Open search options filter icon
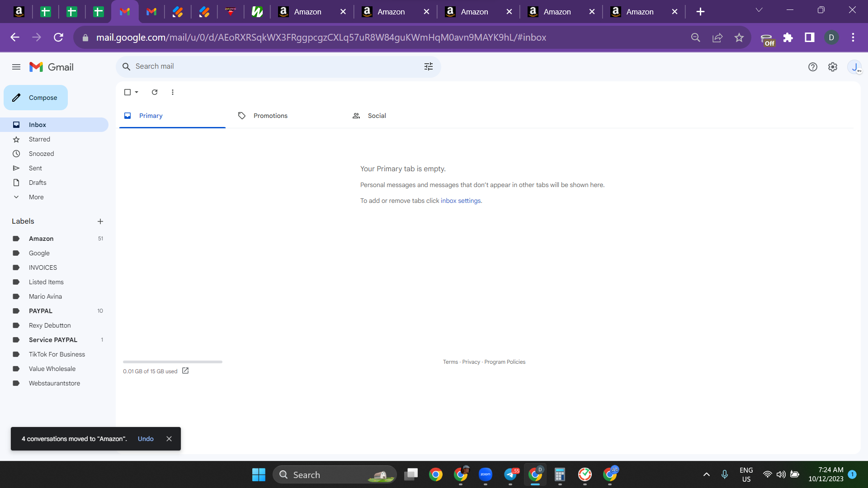The width and height of the screenshot is (868, 488). (429, 66)
